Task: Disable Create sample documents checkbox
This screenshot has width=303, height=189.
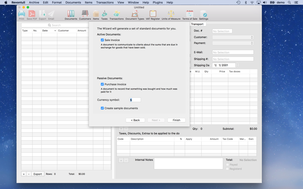Action: (x=102, y=108)
